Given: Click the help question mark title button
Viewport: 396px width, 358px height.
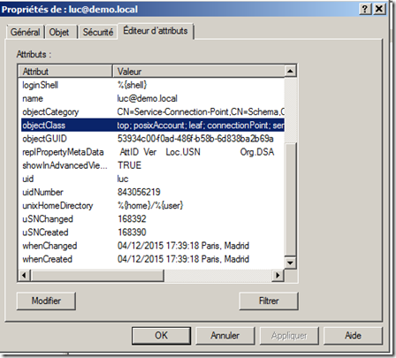Looking at the screenshot, I should 365,9.
